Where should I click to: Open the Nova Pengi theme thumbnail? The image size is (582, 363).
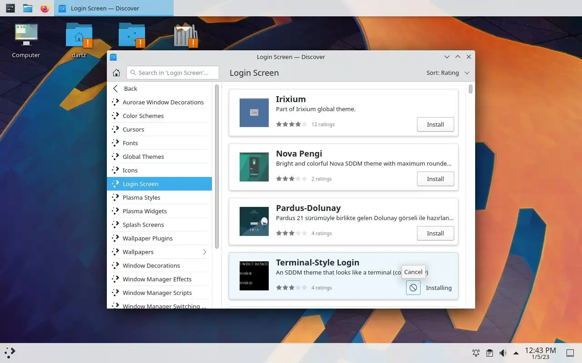(254, 167)
